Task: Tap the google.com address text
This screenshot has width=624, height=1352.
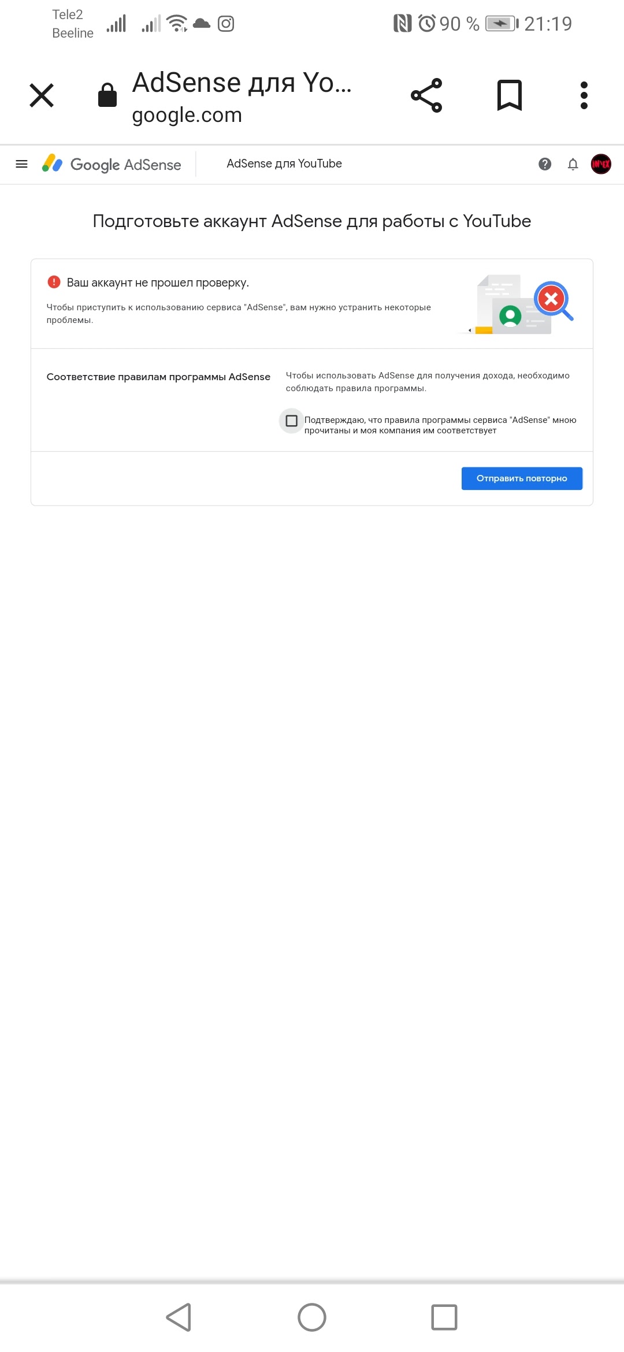Action: (187, 115)
